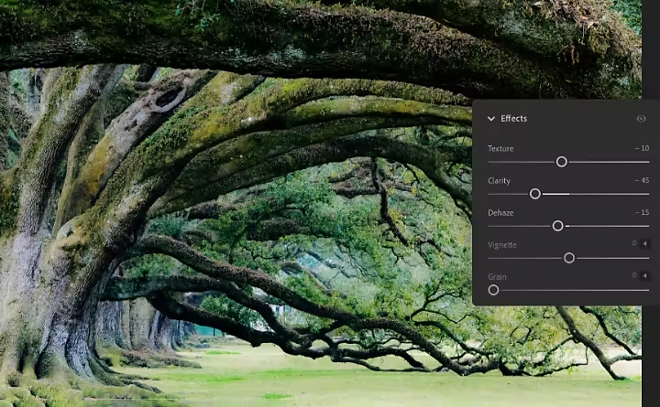Select the Texture value field showing -10
This screenshot has height=407, width=660.
[641, 148]
